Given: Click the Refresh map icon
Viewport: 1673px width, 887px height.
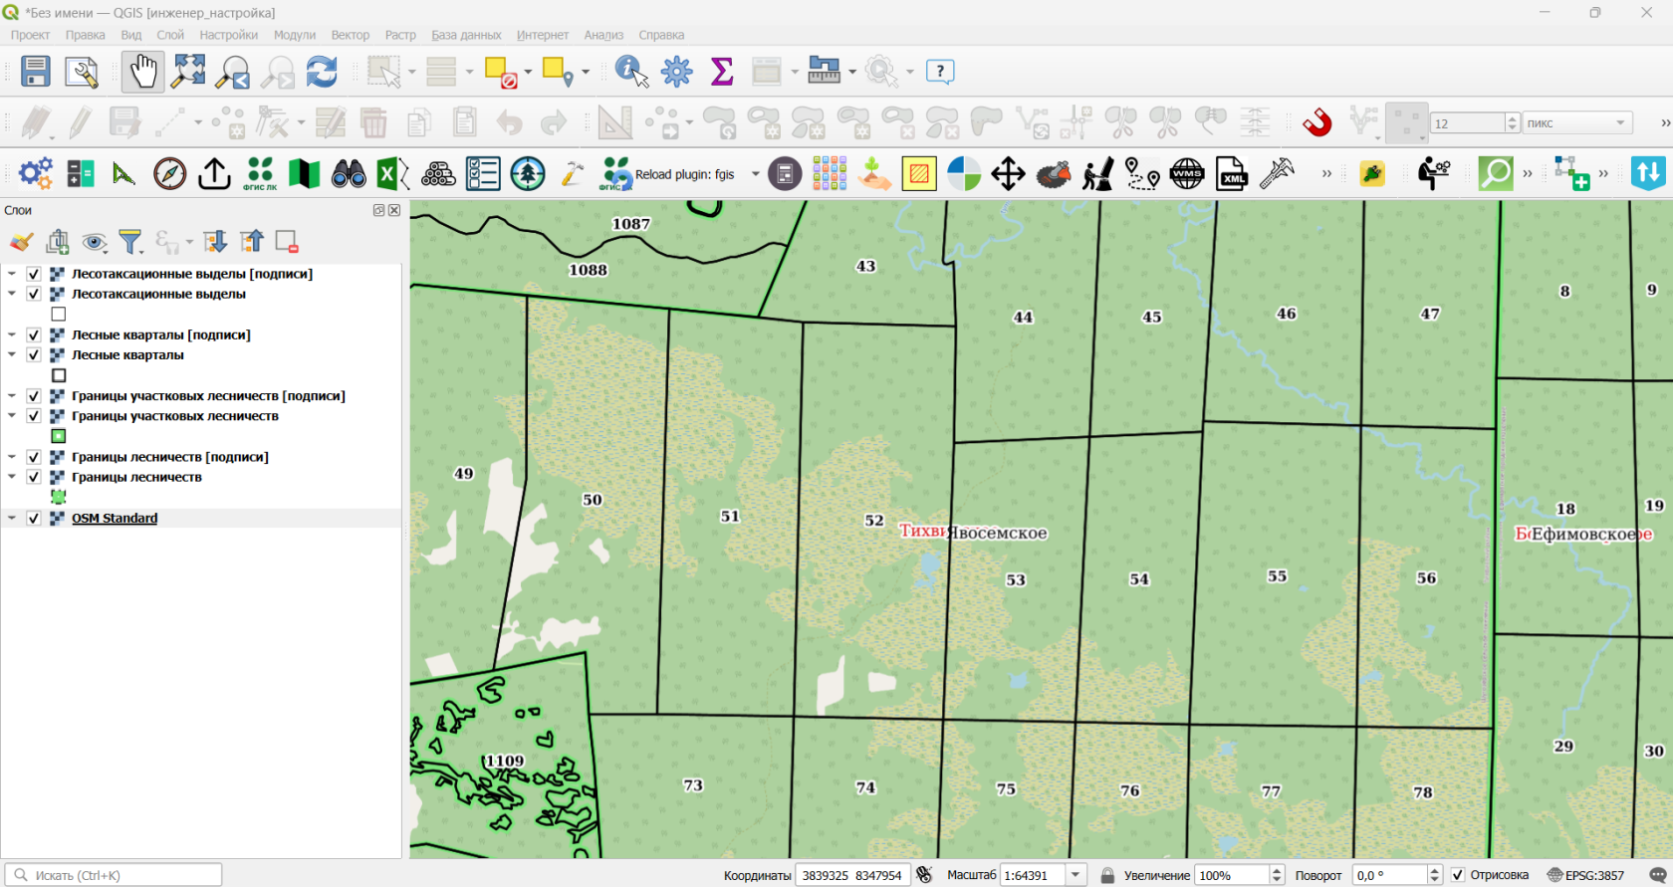Looking at the screenshot, I should coord(322,72).
